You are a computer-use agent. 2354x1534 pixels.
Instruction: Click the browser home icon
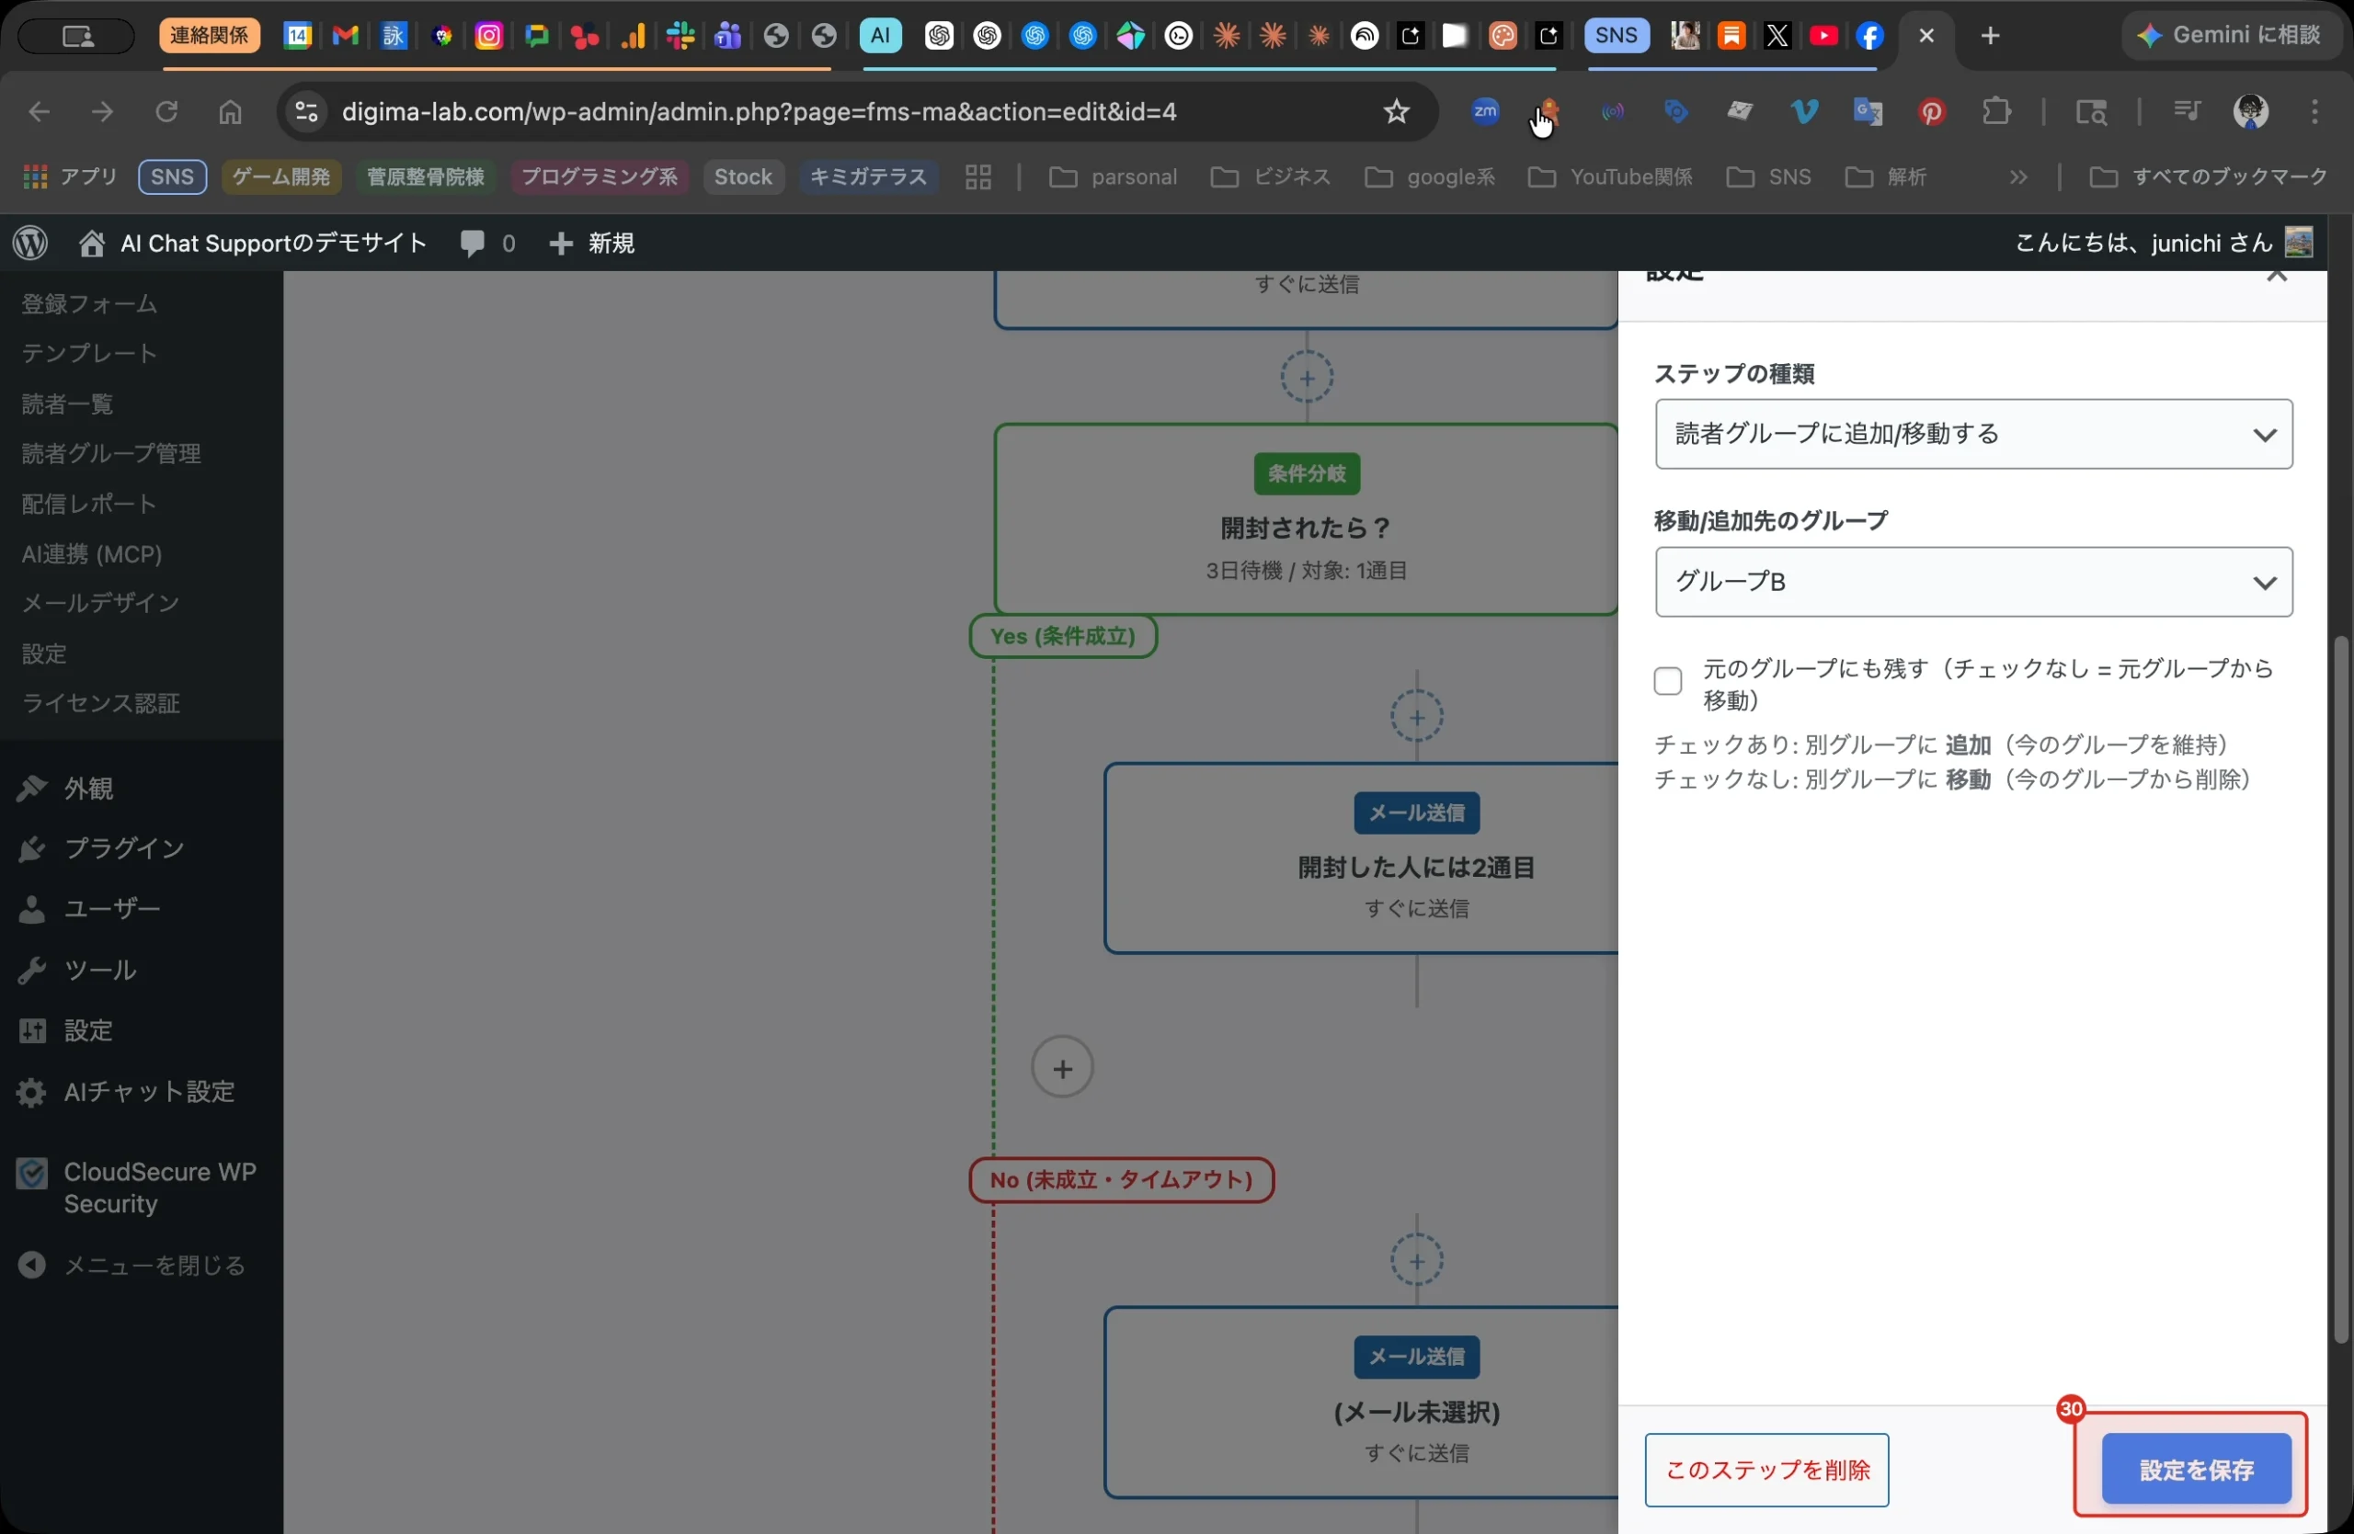[230, 112]
